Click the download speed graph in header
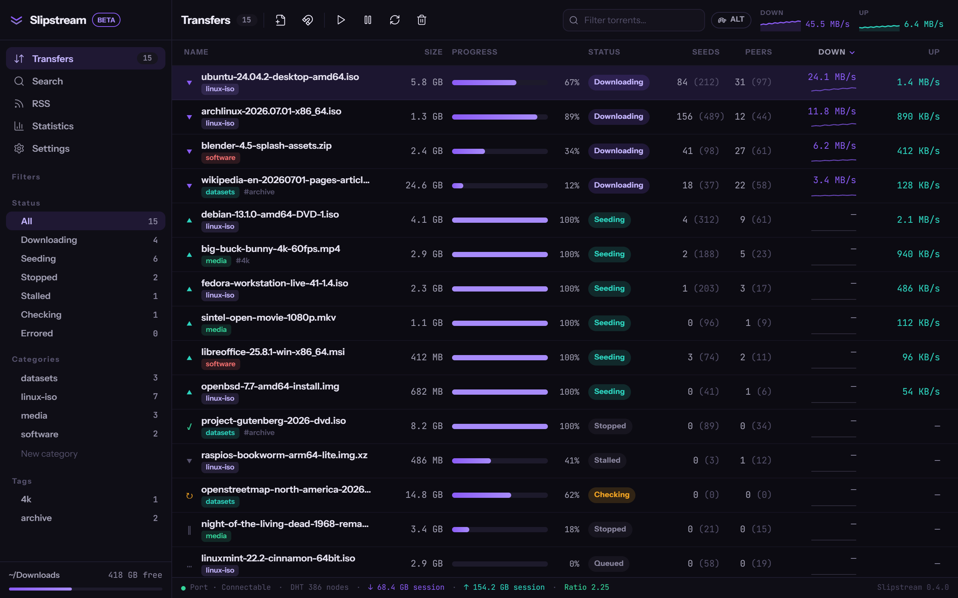Screen dimensions: 958x598 click(780, 25)
